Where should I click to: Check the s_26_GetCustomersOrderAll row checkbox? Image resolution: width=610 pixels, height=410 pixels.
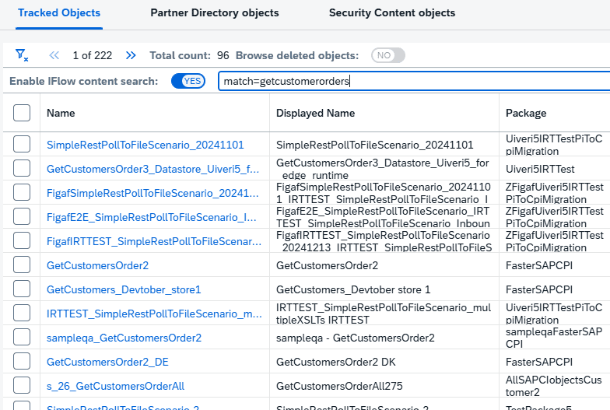pos(22,385)
